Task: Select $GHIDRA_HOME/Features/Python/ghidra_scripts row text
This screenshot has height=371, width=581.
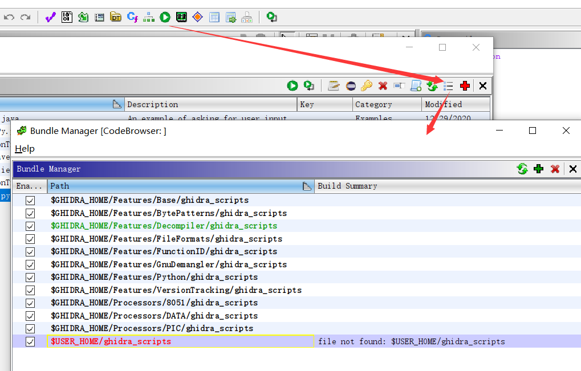Action: (154, 278)
